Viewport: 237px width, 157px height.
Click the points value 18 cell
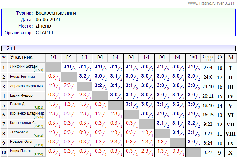tap(220, 68)
